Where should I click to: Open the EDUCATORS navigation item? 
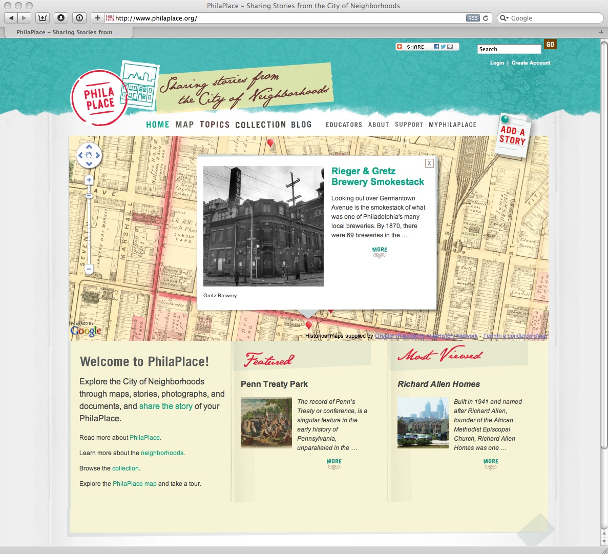pyautogui.click(x=344, y=125)
